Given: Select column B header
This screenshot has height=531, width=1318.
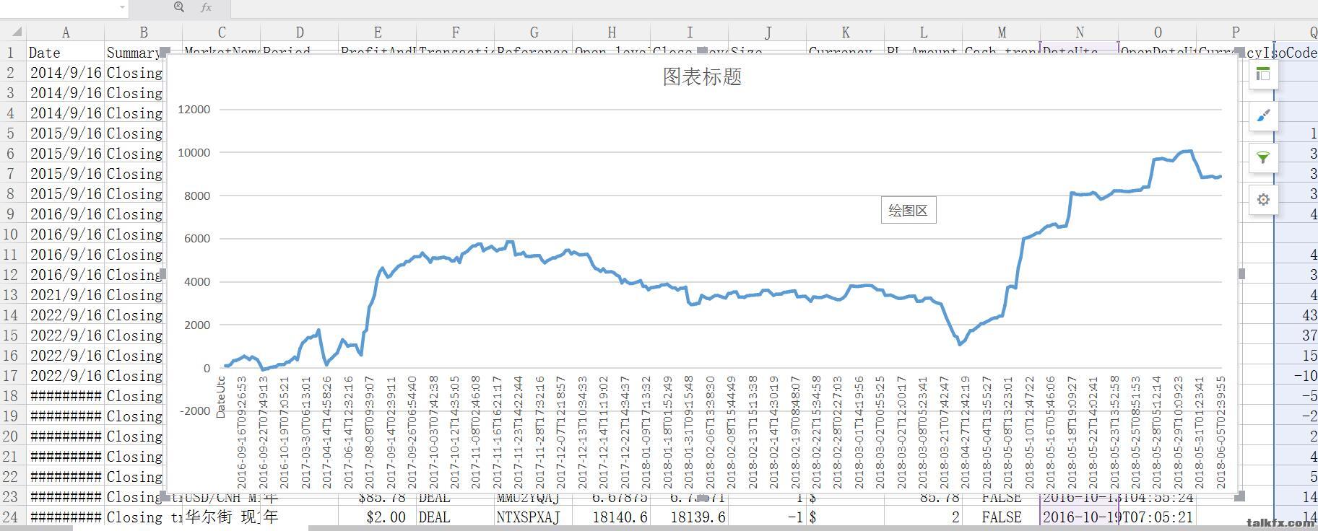Looking at the screenshot, I should pyautogui.click(x=143, y=32).
